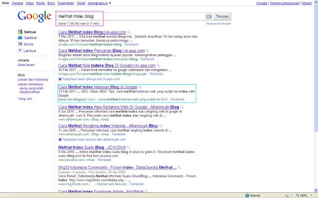Filter by Laman berbahasa asing yang telah diterjemahkan

point(31,88)
